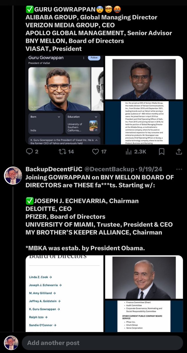Open the Joseph J. Echevarria director link

click(45, 285)
